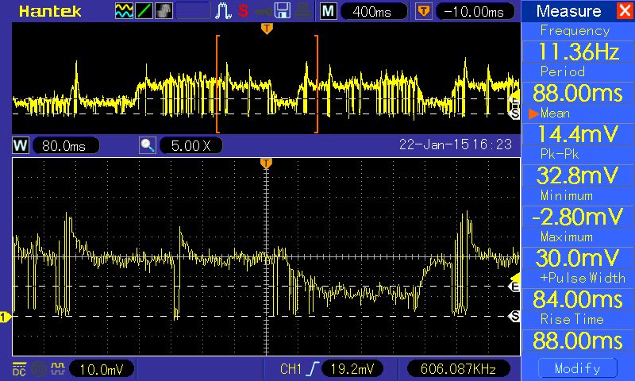635x381 pixels.
Task: Click the E cursor marker in zoomed view
Action: pos(514,287)
